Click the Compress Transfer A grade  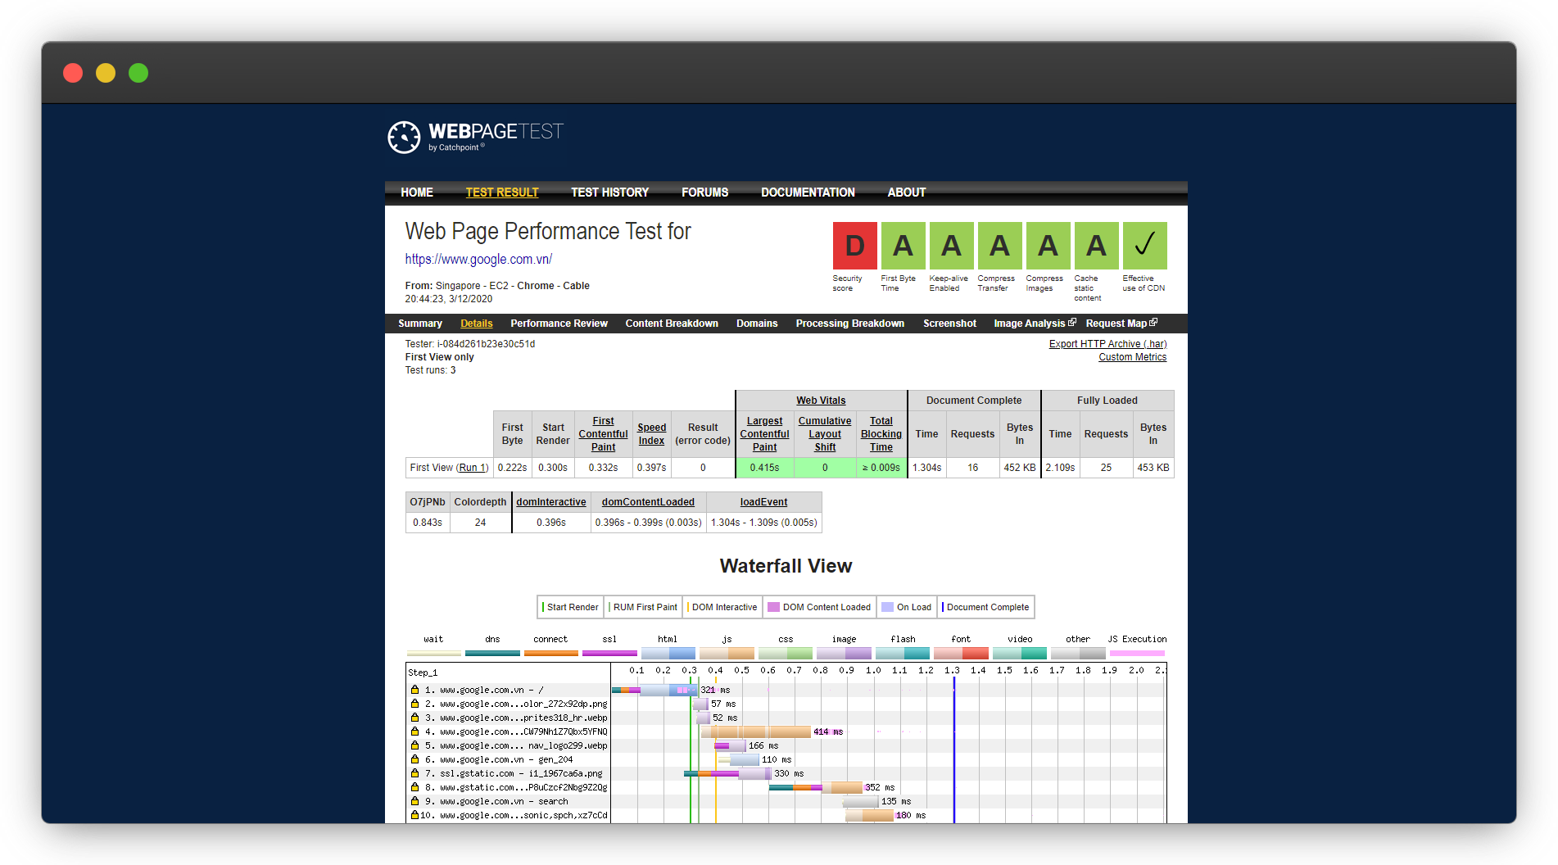pyautogui.click(x=999, y=246)
